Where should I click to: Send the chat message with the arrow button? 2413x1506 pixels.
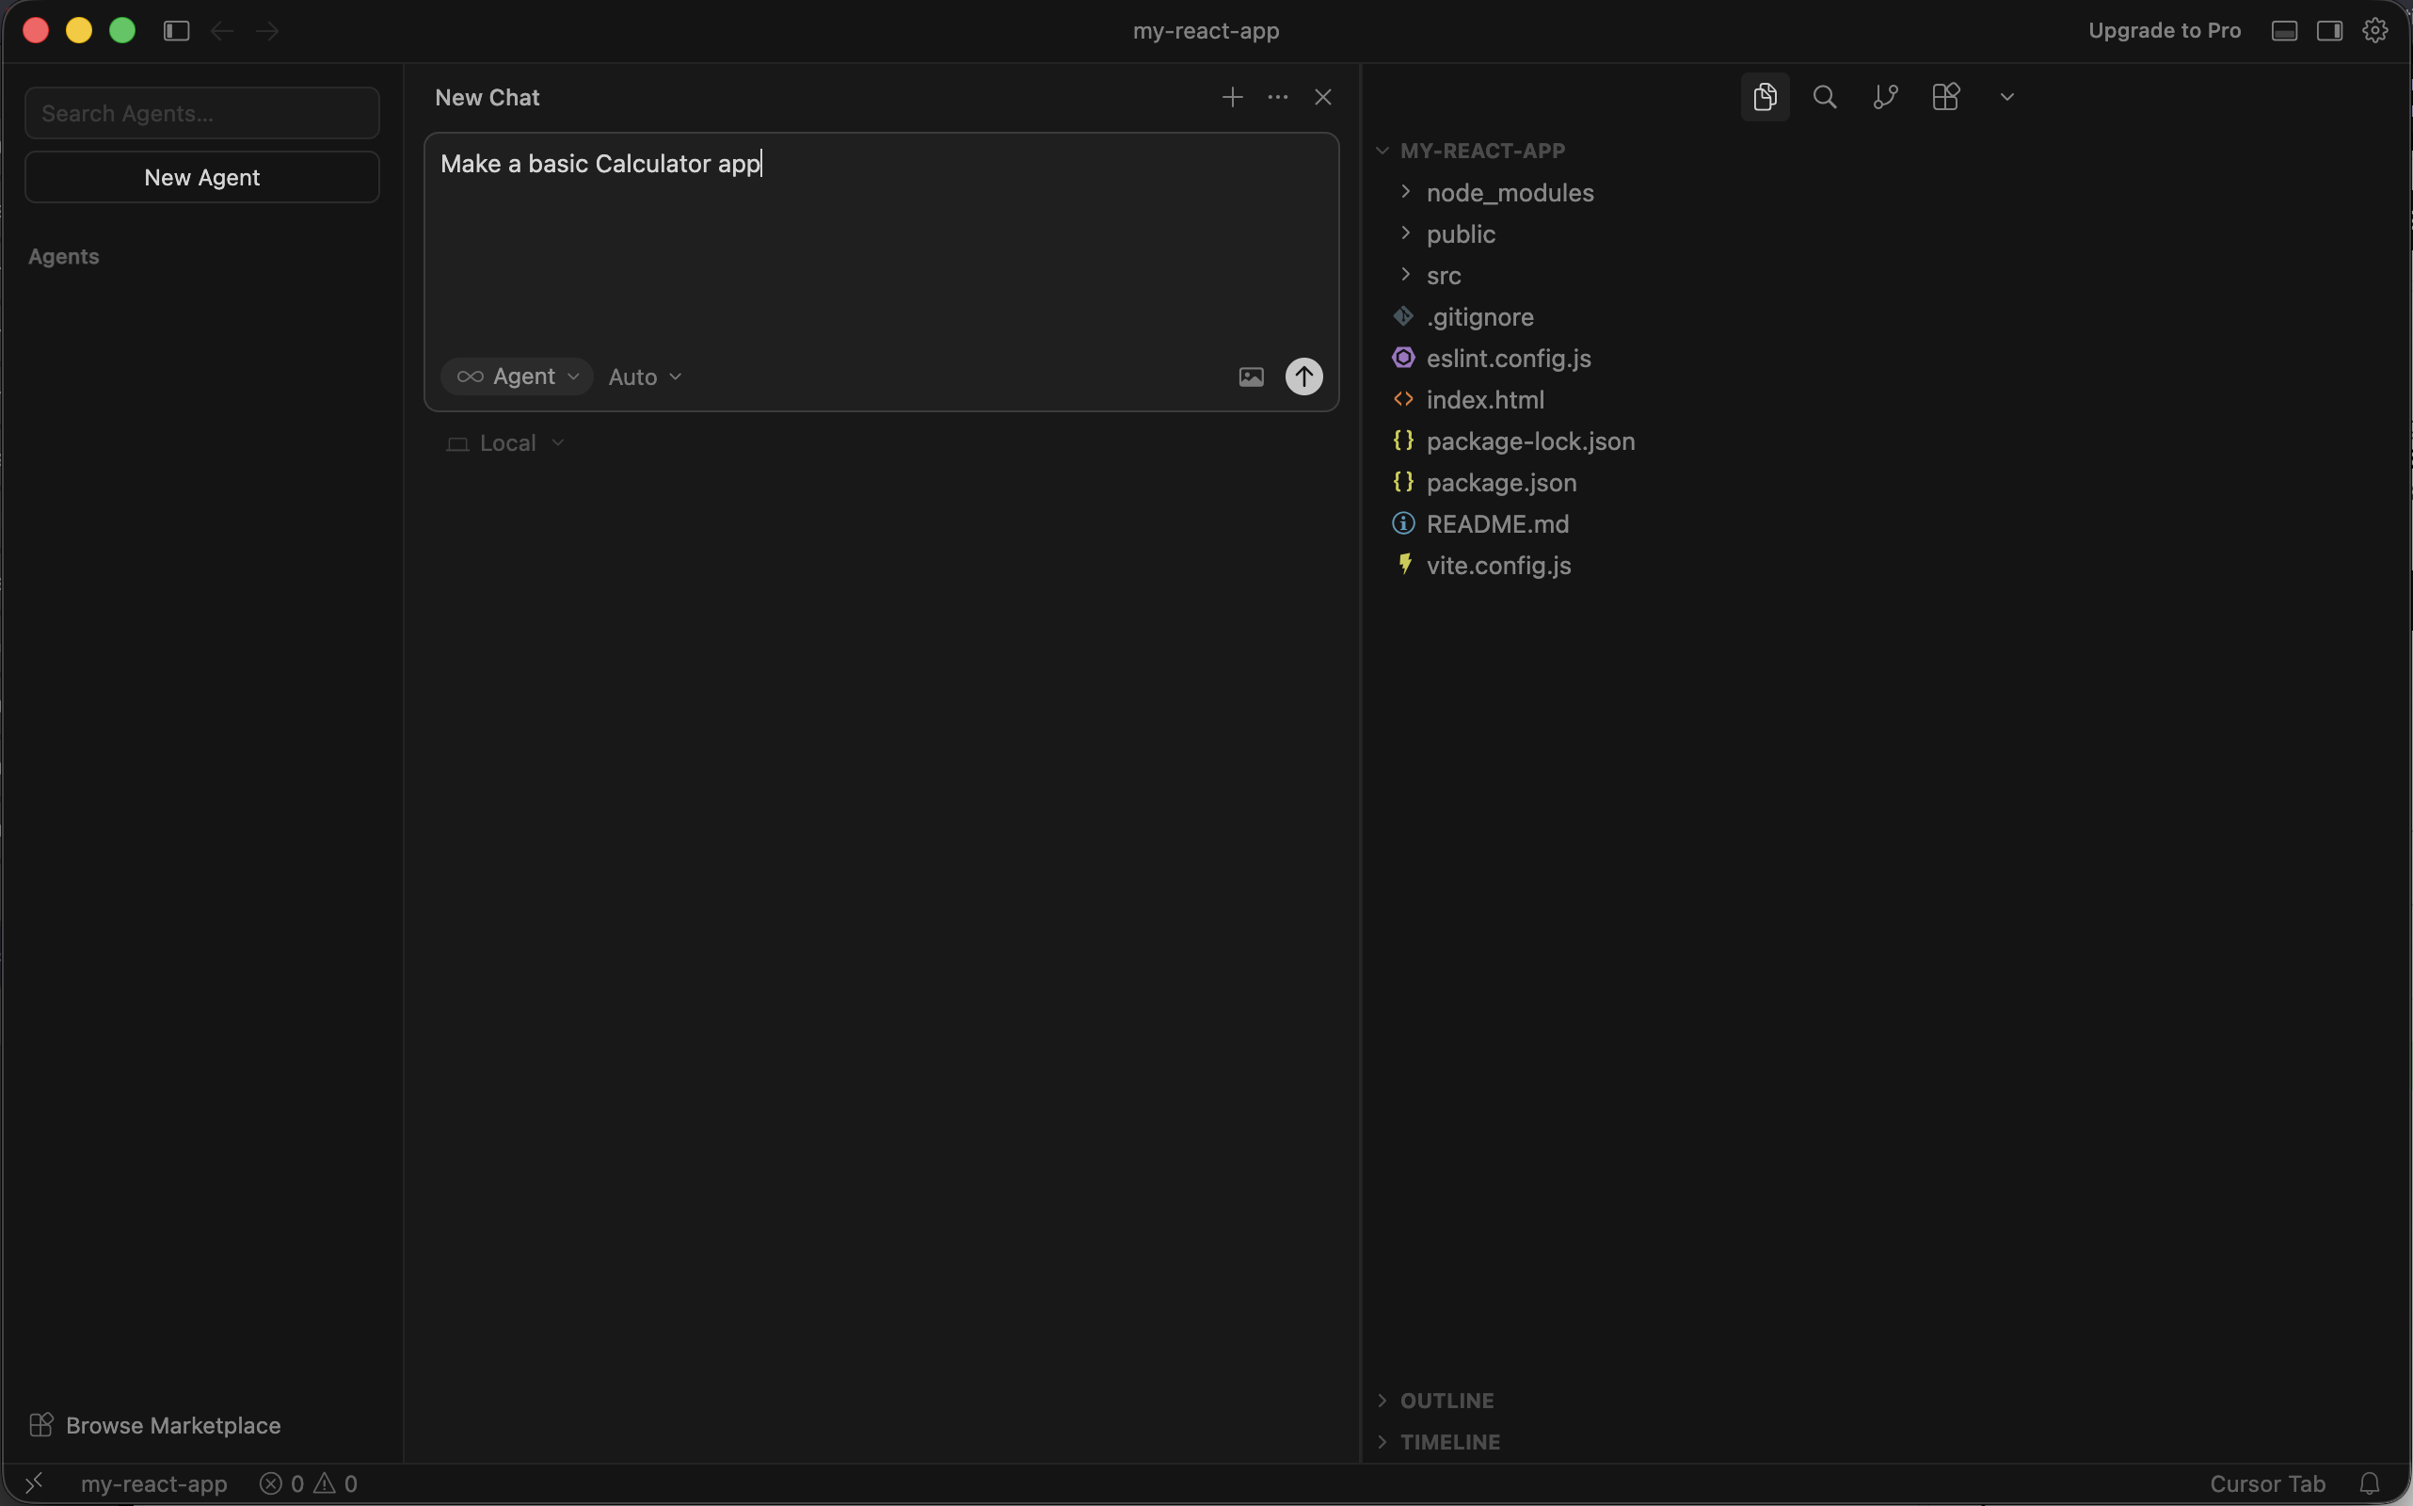1303,376
